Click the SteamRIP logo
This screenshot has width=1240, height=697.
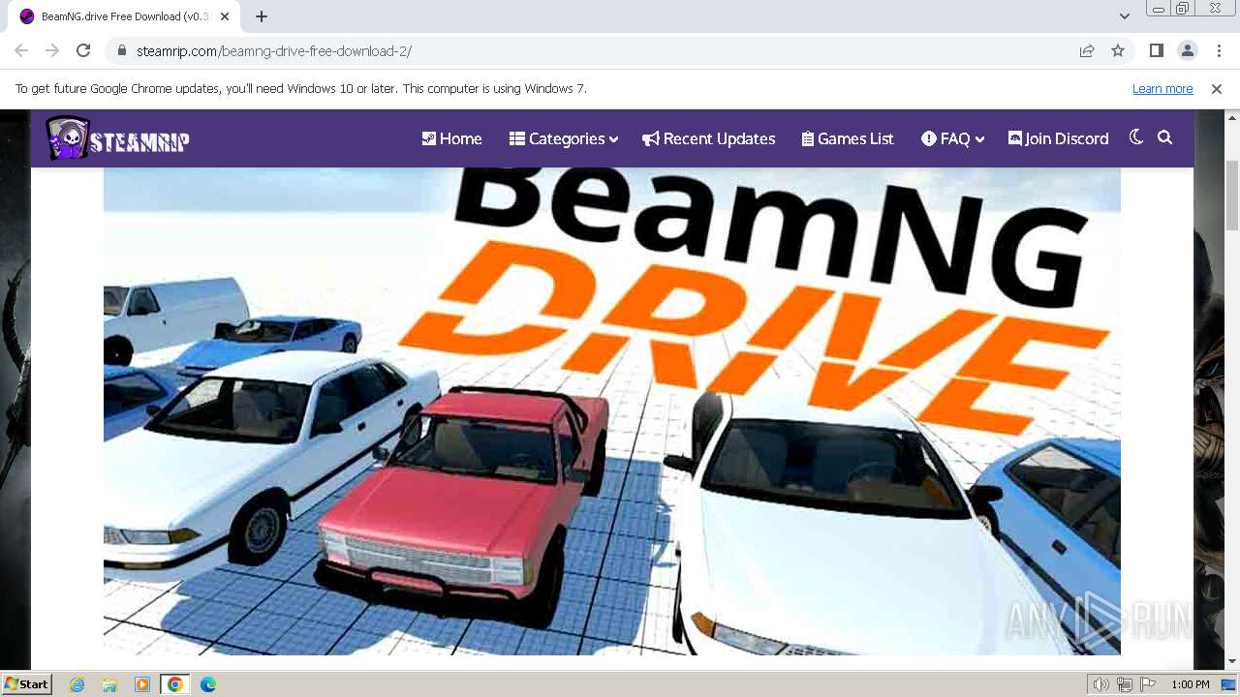click(x=117, y=138)
